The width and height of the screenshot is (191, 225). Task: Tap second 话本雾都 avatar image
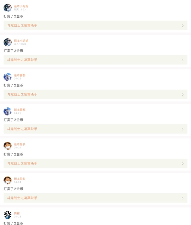pyautogui.click(x=7, y=111)
